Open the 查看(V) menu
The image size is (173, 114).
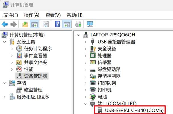pos(53,15)
